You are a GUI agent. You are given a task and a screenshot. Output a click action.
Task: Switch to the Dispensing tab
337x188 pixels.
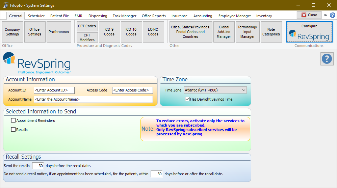tap(98, 16)
